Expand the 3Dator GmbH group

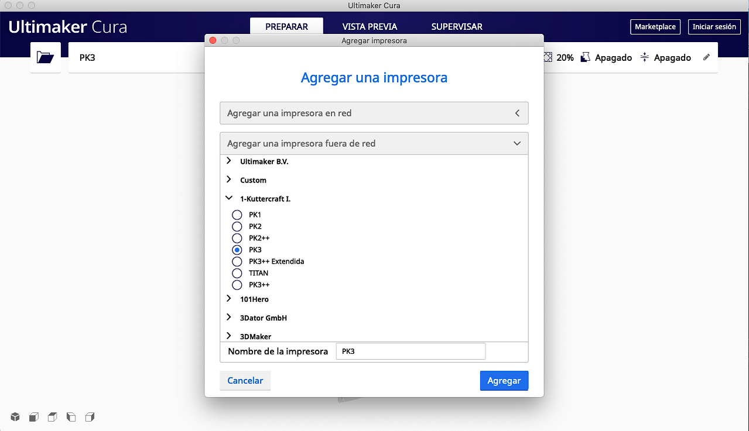(229, 318)
